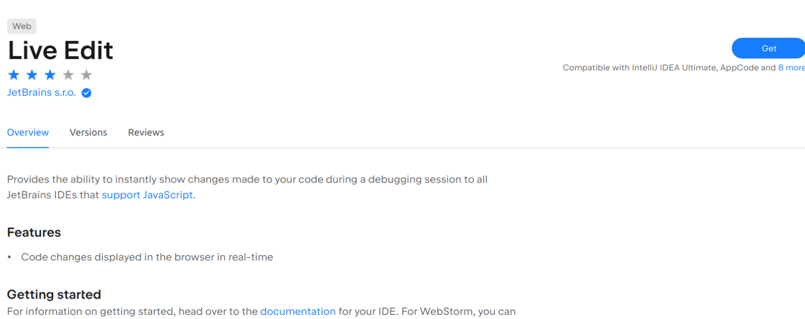Click the Web category badge

(21, 26)
